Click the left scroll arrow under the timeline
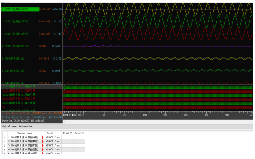Screen dimensions: 255x159 coord(65,122)
